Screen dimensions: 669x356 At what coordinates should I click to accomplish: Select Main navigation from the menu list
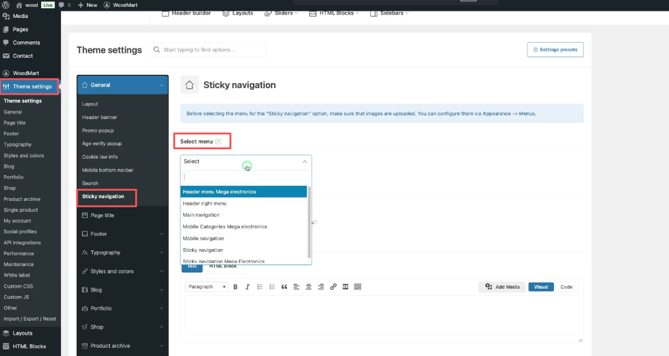pyautogui.click(x=201, y=215)
